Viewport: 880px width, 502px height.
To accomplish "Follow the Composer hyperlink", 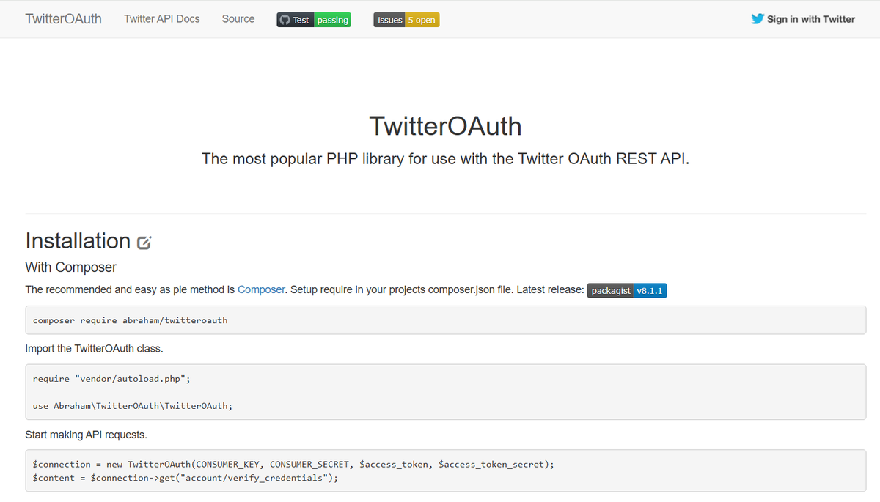I will pyautogui.click(x=261, y=289).
